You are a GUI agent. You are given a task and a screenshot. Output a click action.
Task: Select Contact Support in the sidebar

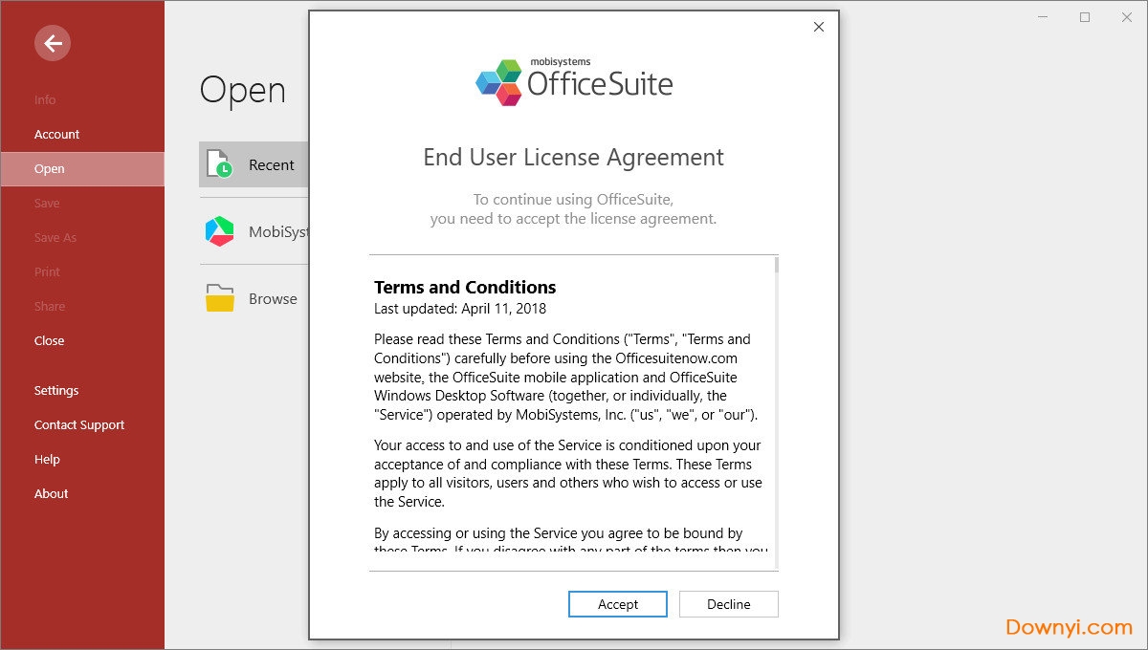click(x=78, y=424)
